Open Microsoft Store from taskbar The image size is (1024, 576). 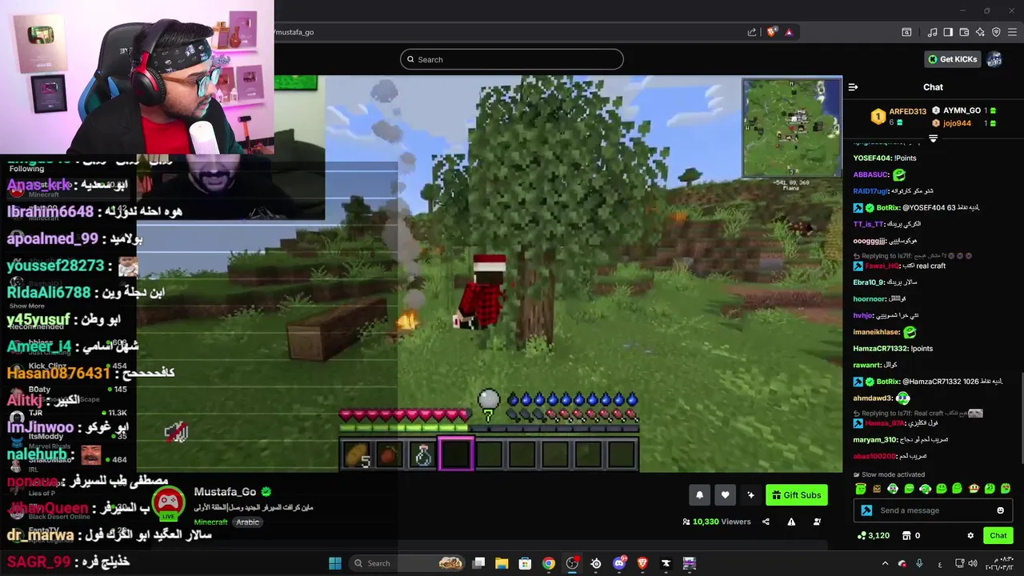click(525, 563)
